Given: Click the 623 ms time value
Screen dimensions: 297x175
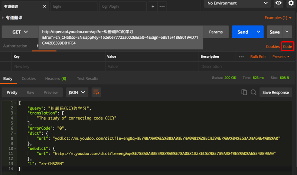Looking at the screenshot, I should tap(258, 78).
